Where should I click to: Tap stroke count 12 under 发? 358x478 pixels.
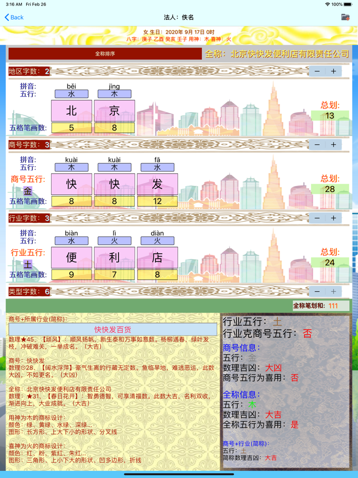pos(158,201)
